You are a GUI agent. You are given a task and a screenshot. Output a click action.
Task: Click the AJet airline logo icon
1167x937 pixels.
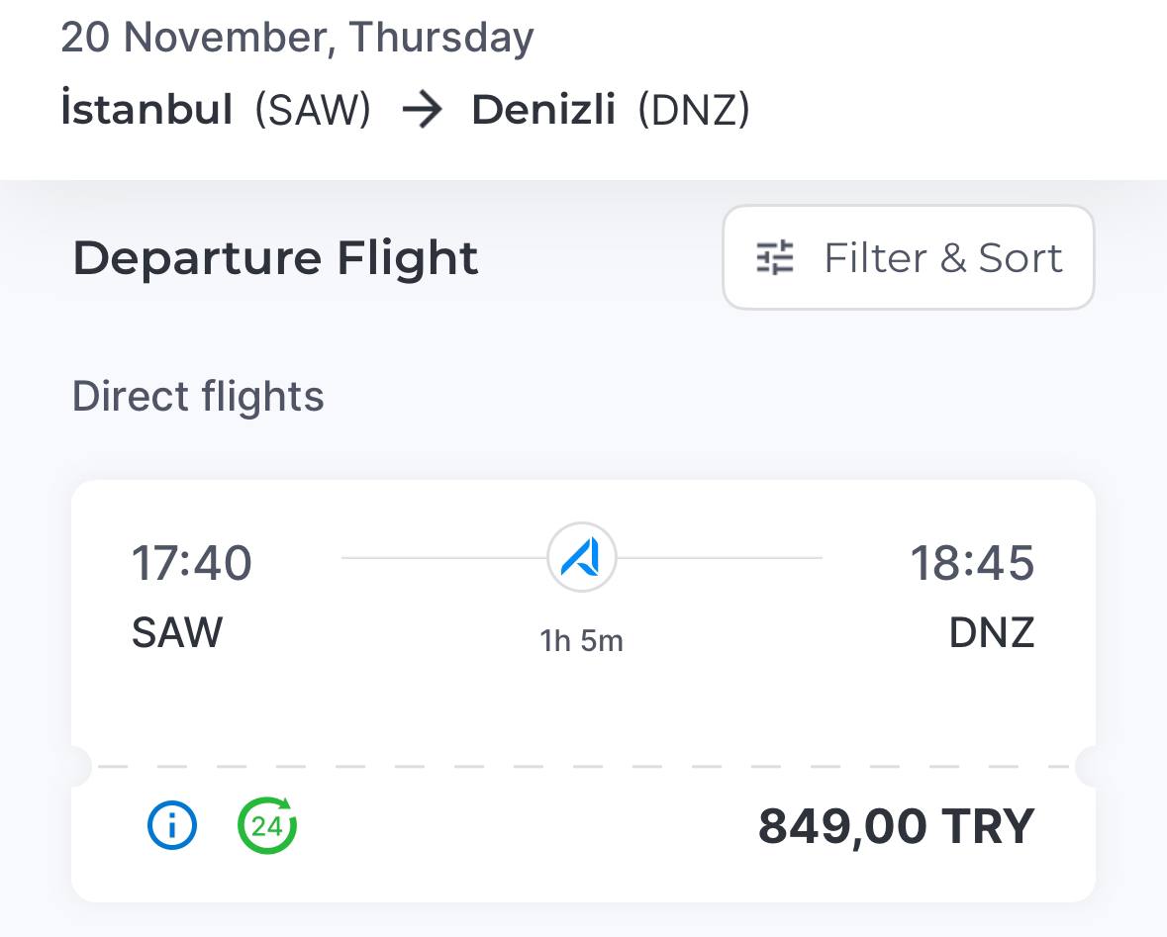click(x=581, y=558)
